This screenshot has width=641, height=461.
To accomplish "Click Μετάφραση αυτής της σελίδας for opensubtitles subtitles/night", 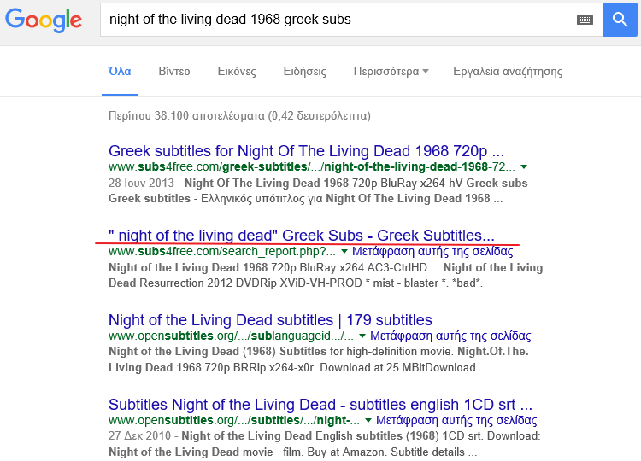I will pos(456,420).
